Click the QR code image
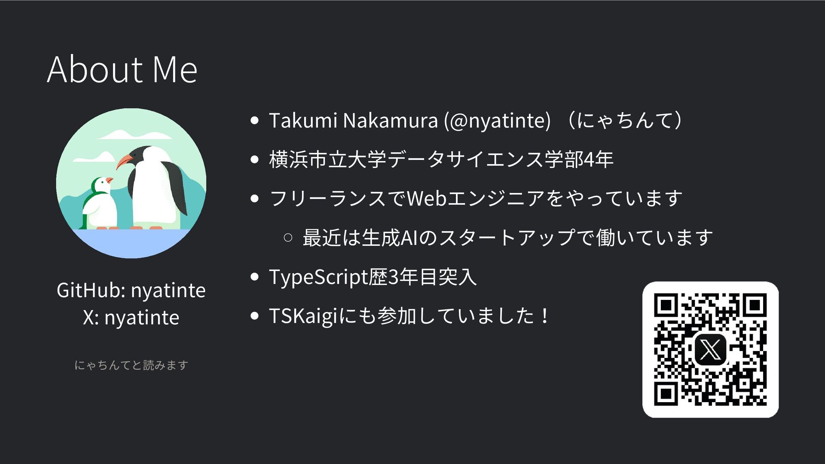This screenshot has height=464, width=825. (710, 349)
